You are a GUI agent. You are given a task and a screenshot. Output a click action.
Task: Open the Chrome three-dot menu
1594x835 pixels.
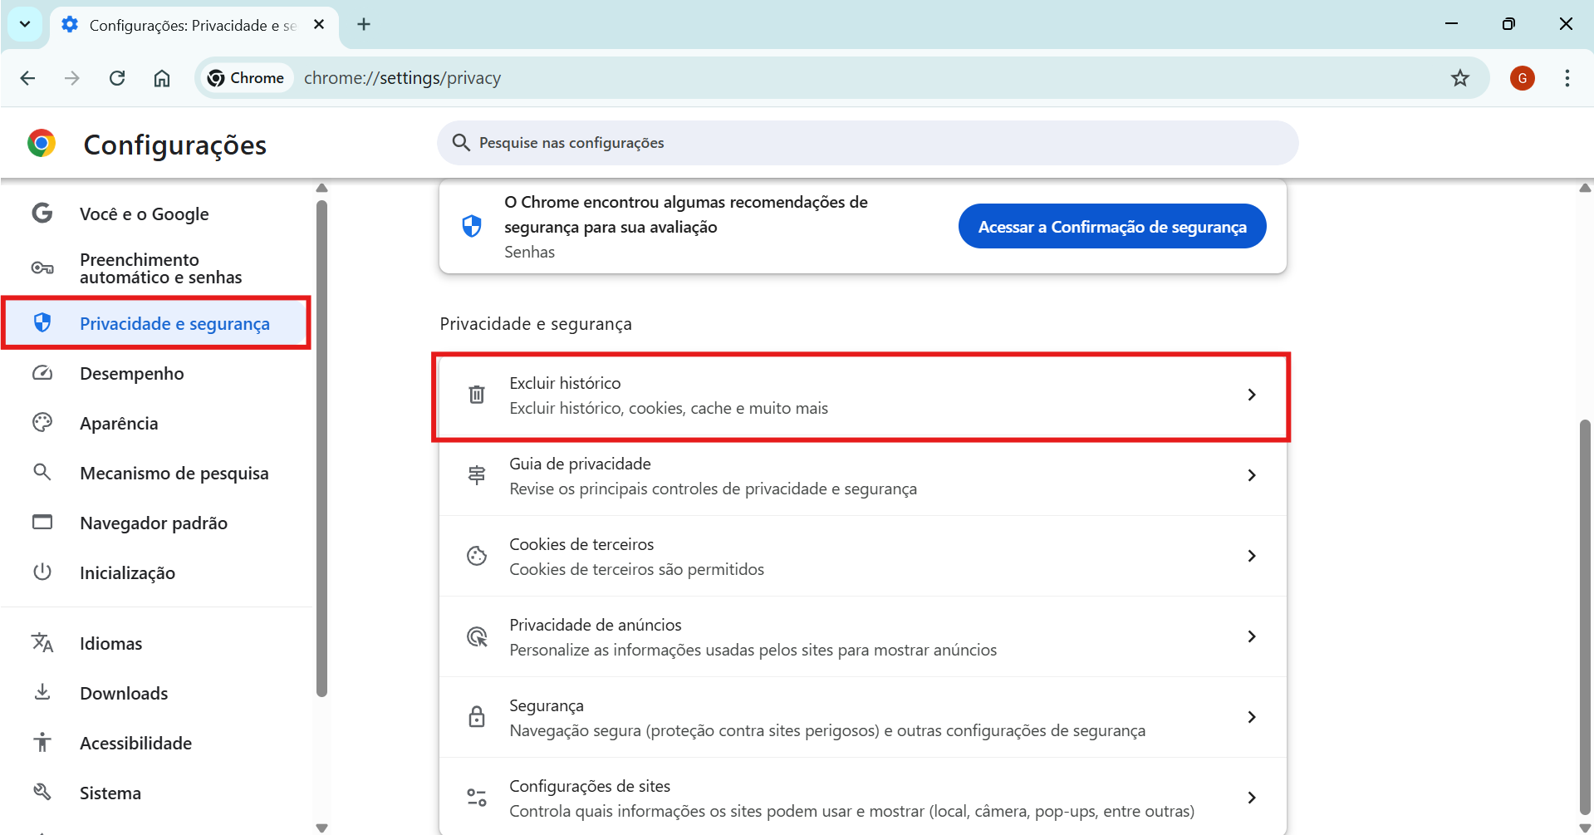pos(1567,78)
